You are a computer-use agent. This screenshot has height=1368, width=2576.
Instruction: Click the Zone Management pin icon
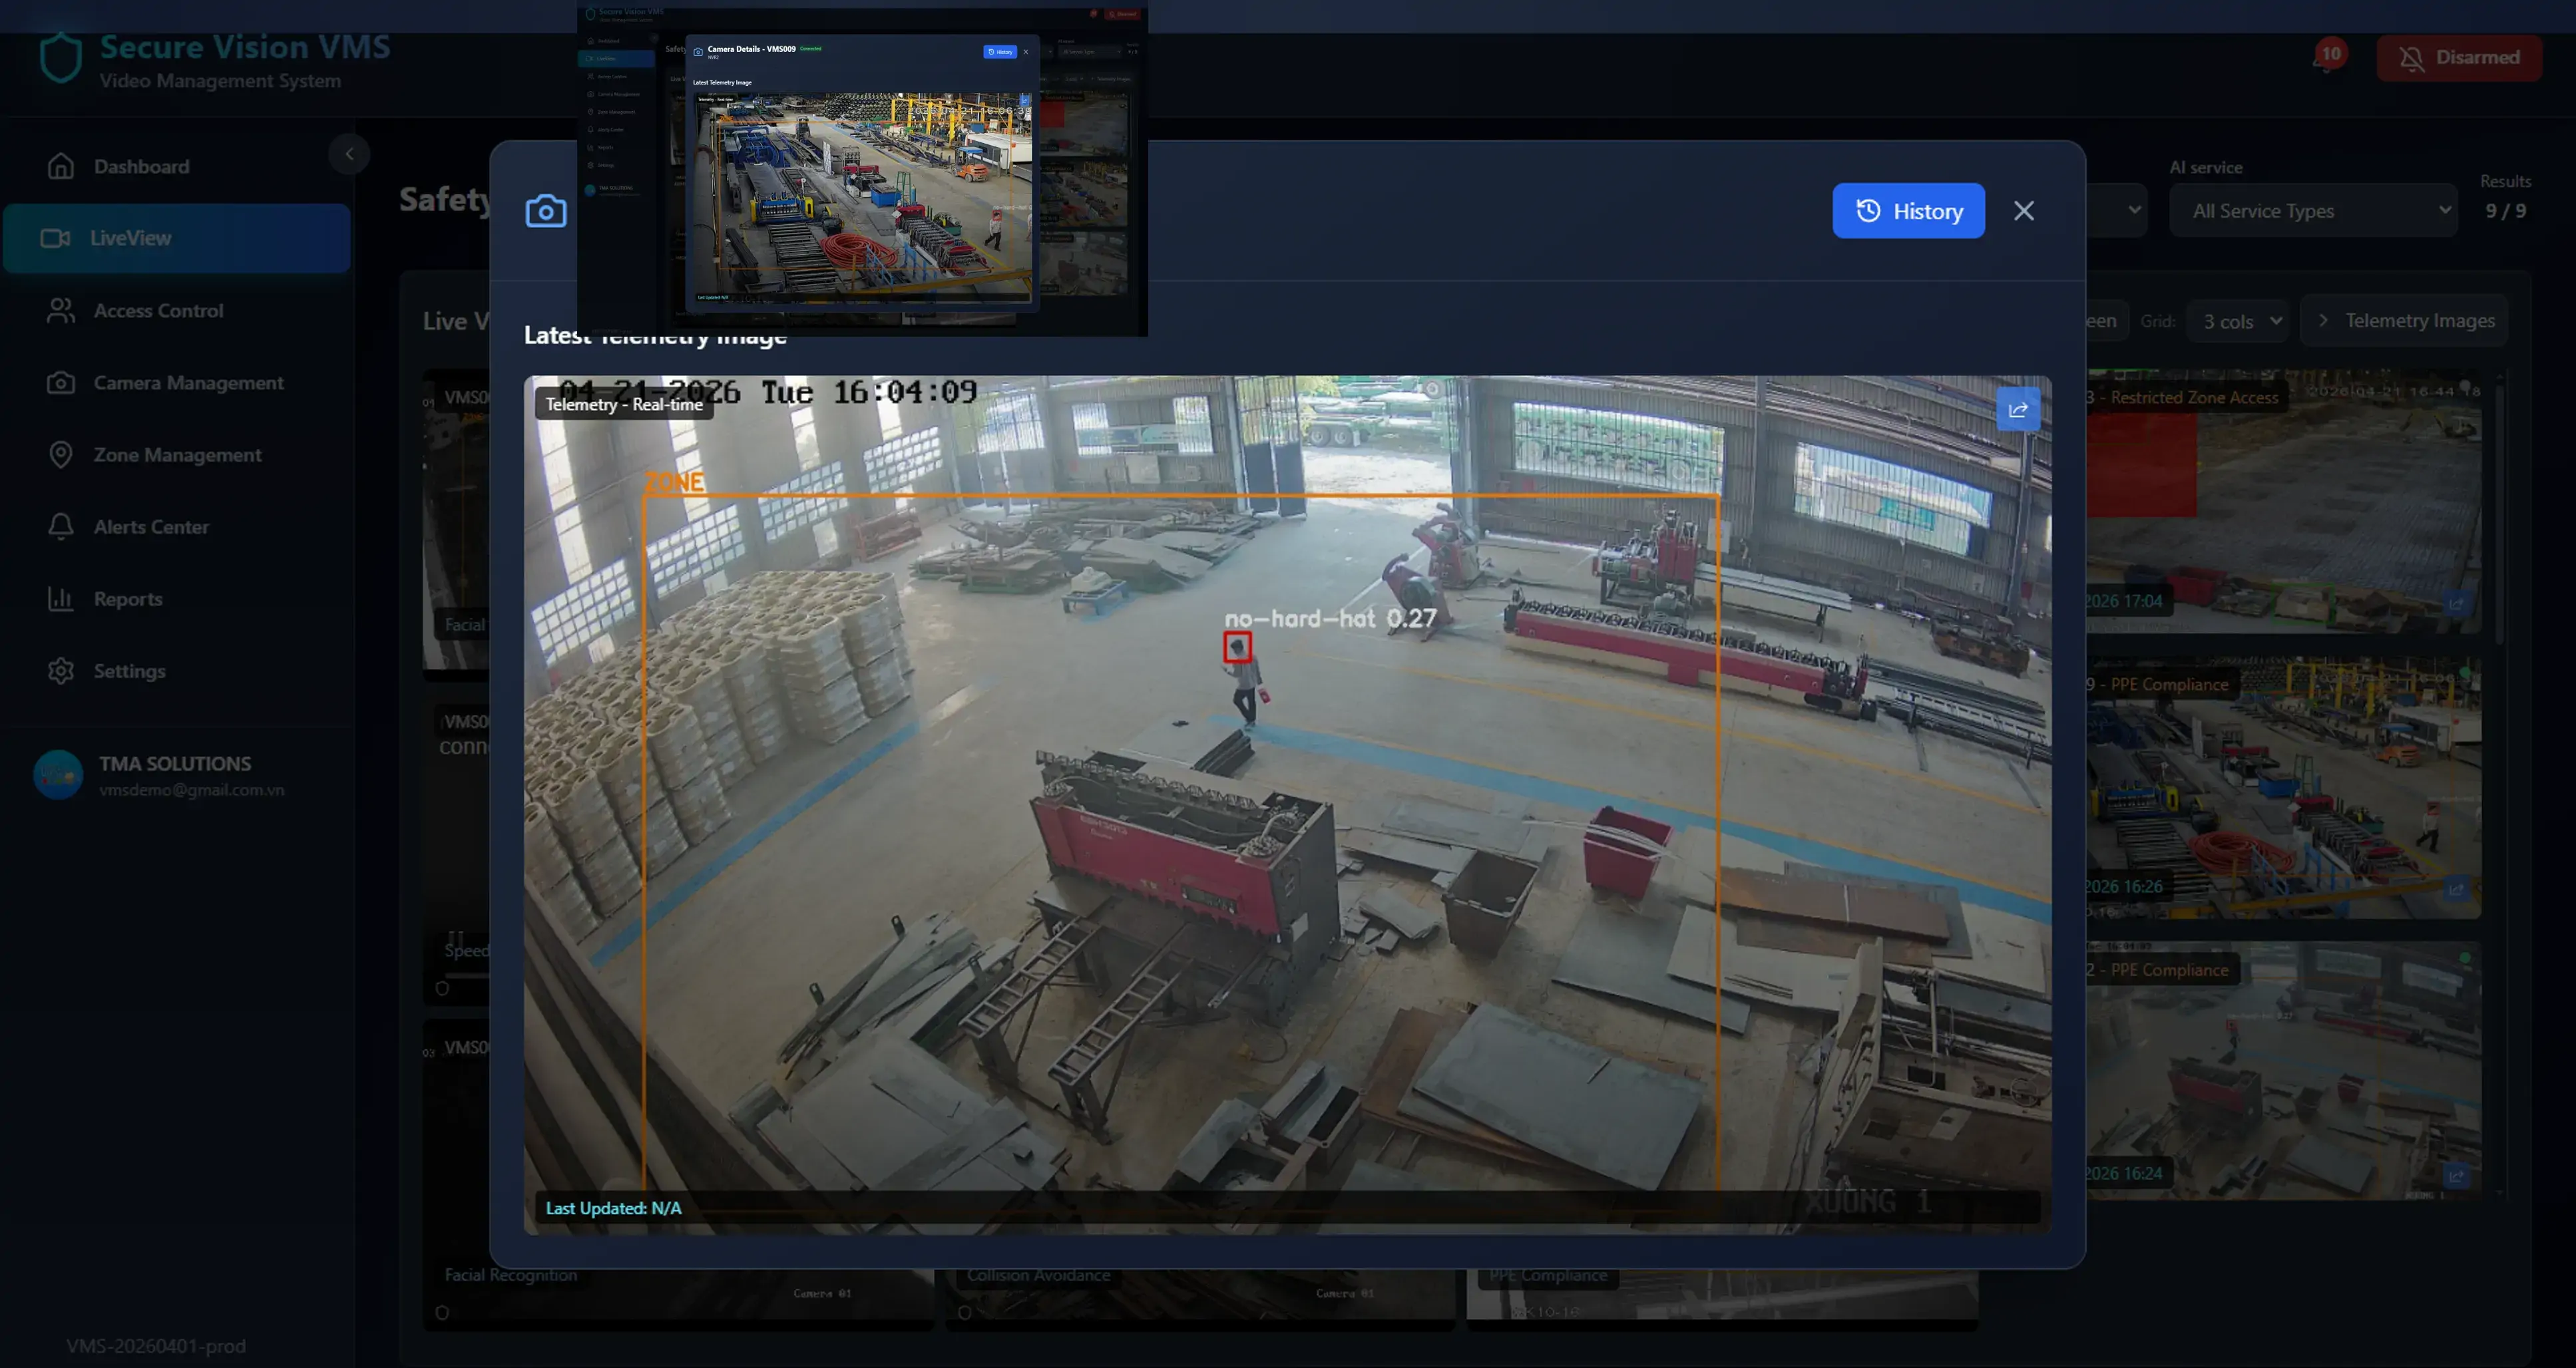click(61, 454)
